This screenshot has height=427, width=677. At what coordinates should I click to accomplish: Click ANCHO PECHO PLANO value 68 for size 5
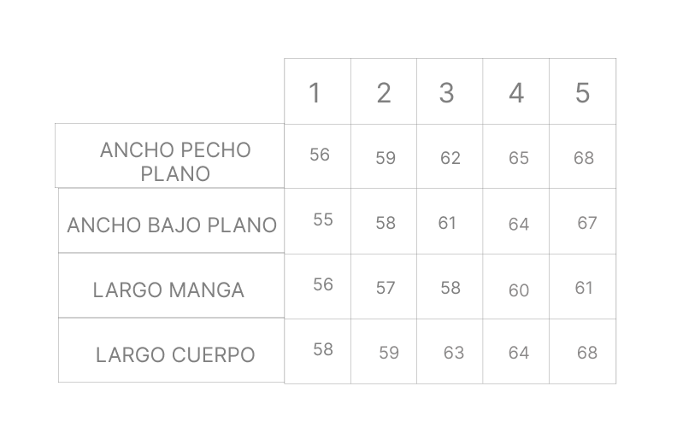[x=584, y=158]
